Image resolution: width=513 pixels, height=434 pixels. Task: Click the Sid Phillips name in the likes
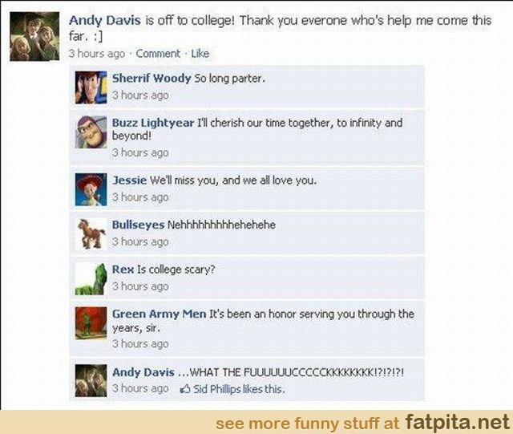pyautogui.click(x=217, y=389)
